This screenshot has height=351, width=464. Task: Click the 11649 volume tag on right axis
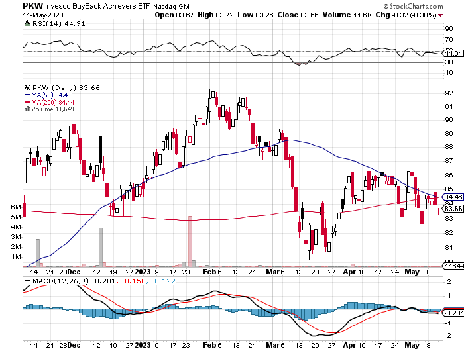click(453, 266)
